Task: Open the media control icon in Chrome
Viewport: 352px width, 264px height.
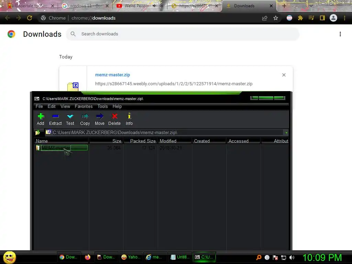Action: pos(311,18)
